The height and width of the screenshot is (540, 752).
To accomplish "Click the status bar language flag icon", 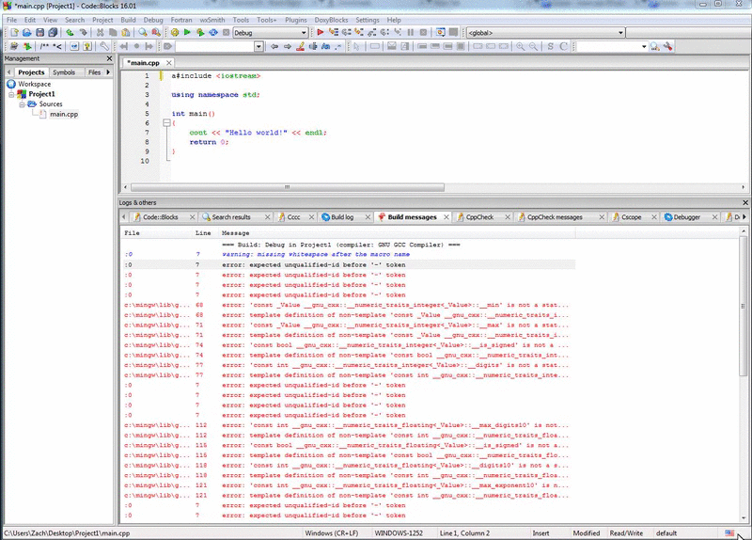I will point(729,533).
